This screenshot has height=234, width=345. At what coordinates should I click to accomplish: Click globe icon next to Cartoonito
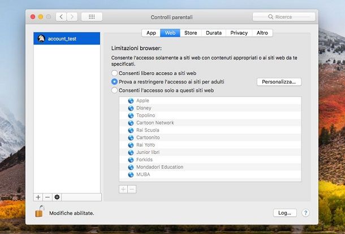(x=131, y=138)
